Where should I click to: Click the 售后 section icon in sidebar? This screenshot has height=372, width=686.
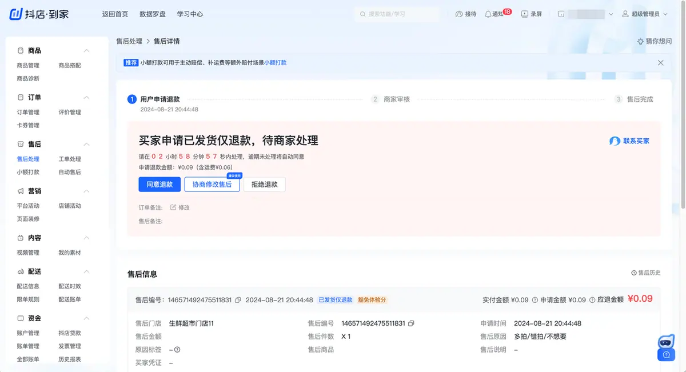click(x=21, y=145)
